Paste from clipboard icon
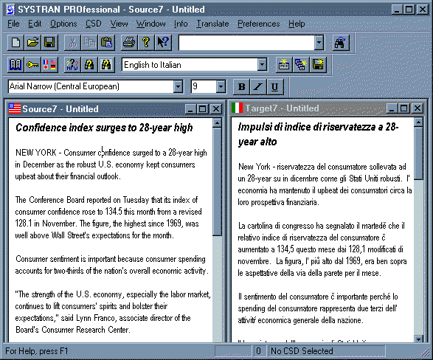This screenshot has width=433, height=360. (x=107, y=43)
